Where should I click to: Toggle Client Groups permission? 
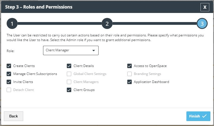point(69,90)
